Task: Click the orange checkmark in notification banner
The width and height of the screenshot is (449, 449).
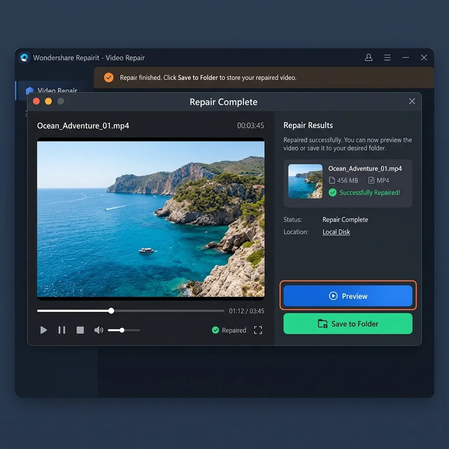Action: [x=109, y=77]
